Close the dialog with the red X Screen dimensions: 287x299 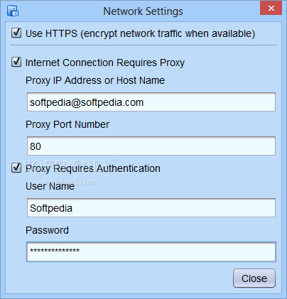click(x=271, y=8)
